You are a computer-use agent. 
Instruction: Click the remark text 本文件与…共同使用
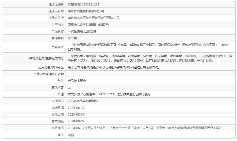pos(109,94)
